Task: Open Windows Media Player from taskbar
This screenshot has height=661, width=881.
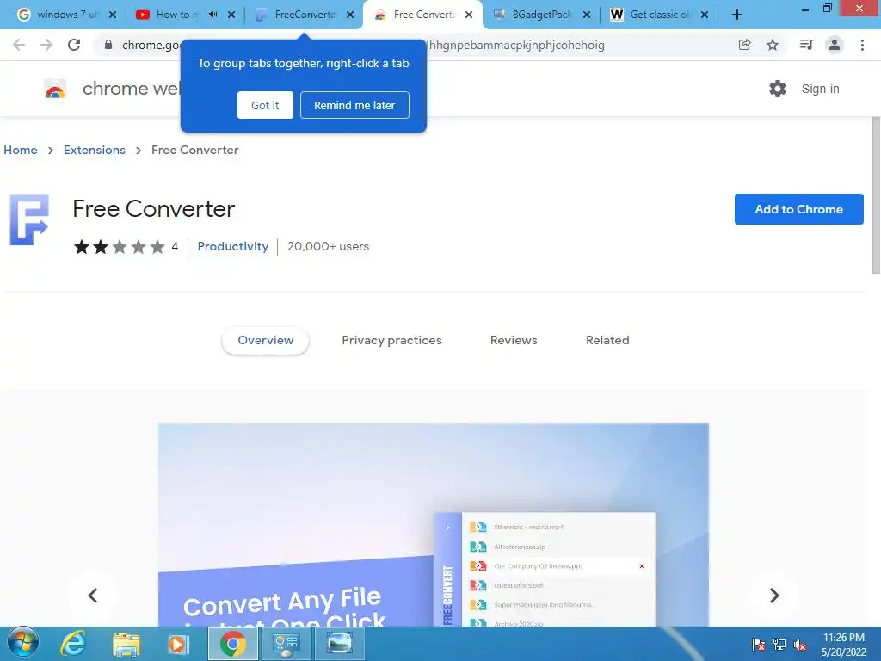Action: click(x=178, y=644)
